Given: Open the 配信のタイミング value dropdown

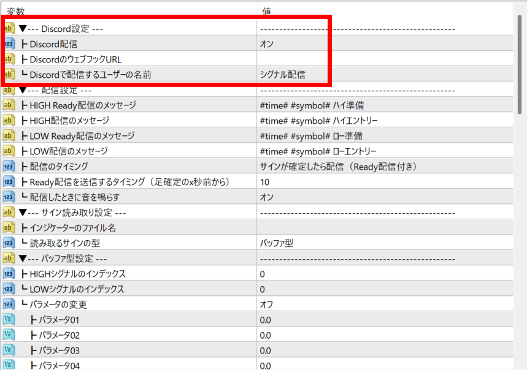Looking at the screenshot, I should (339, 167).
